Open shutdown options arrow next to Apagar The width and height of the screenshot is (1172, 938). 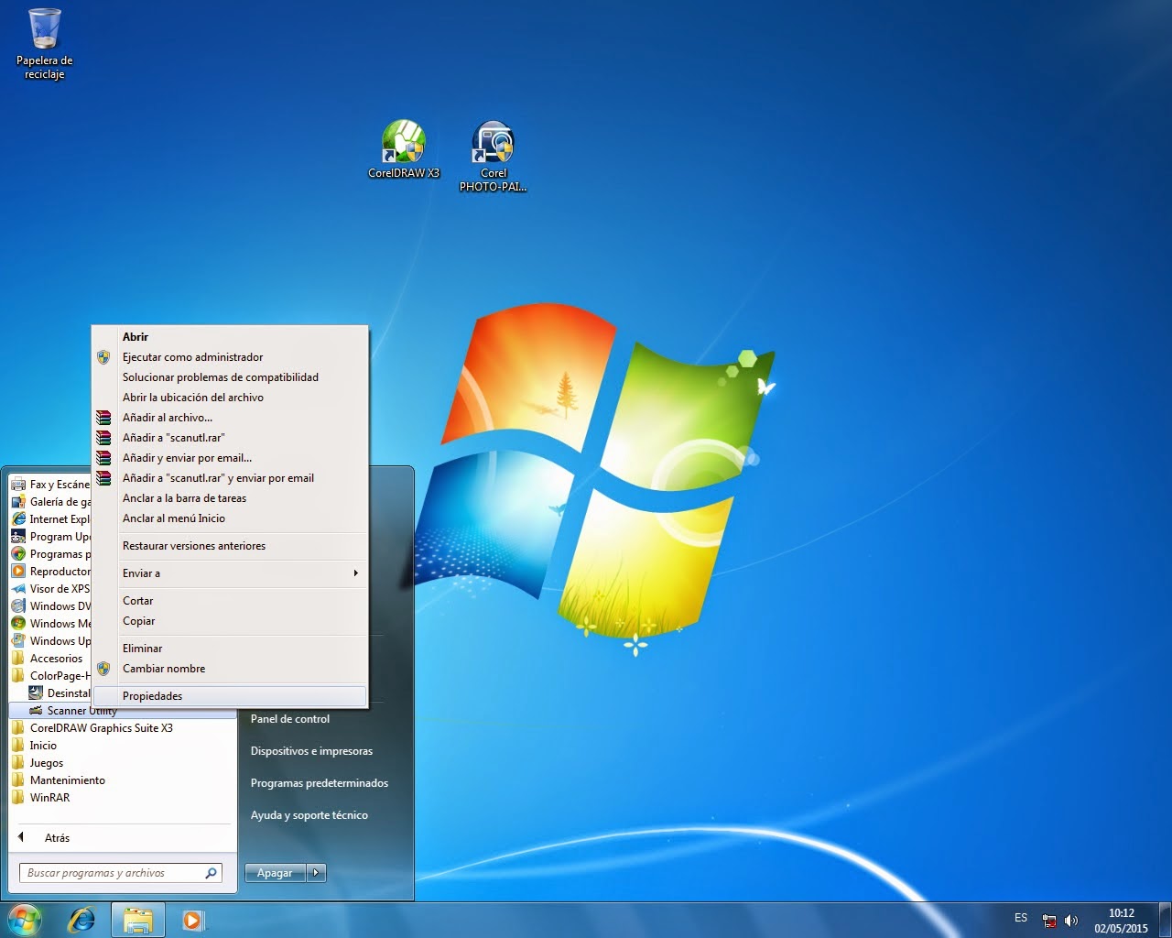coord(317,873)
